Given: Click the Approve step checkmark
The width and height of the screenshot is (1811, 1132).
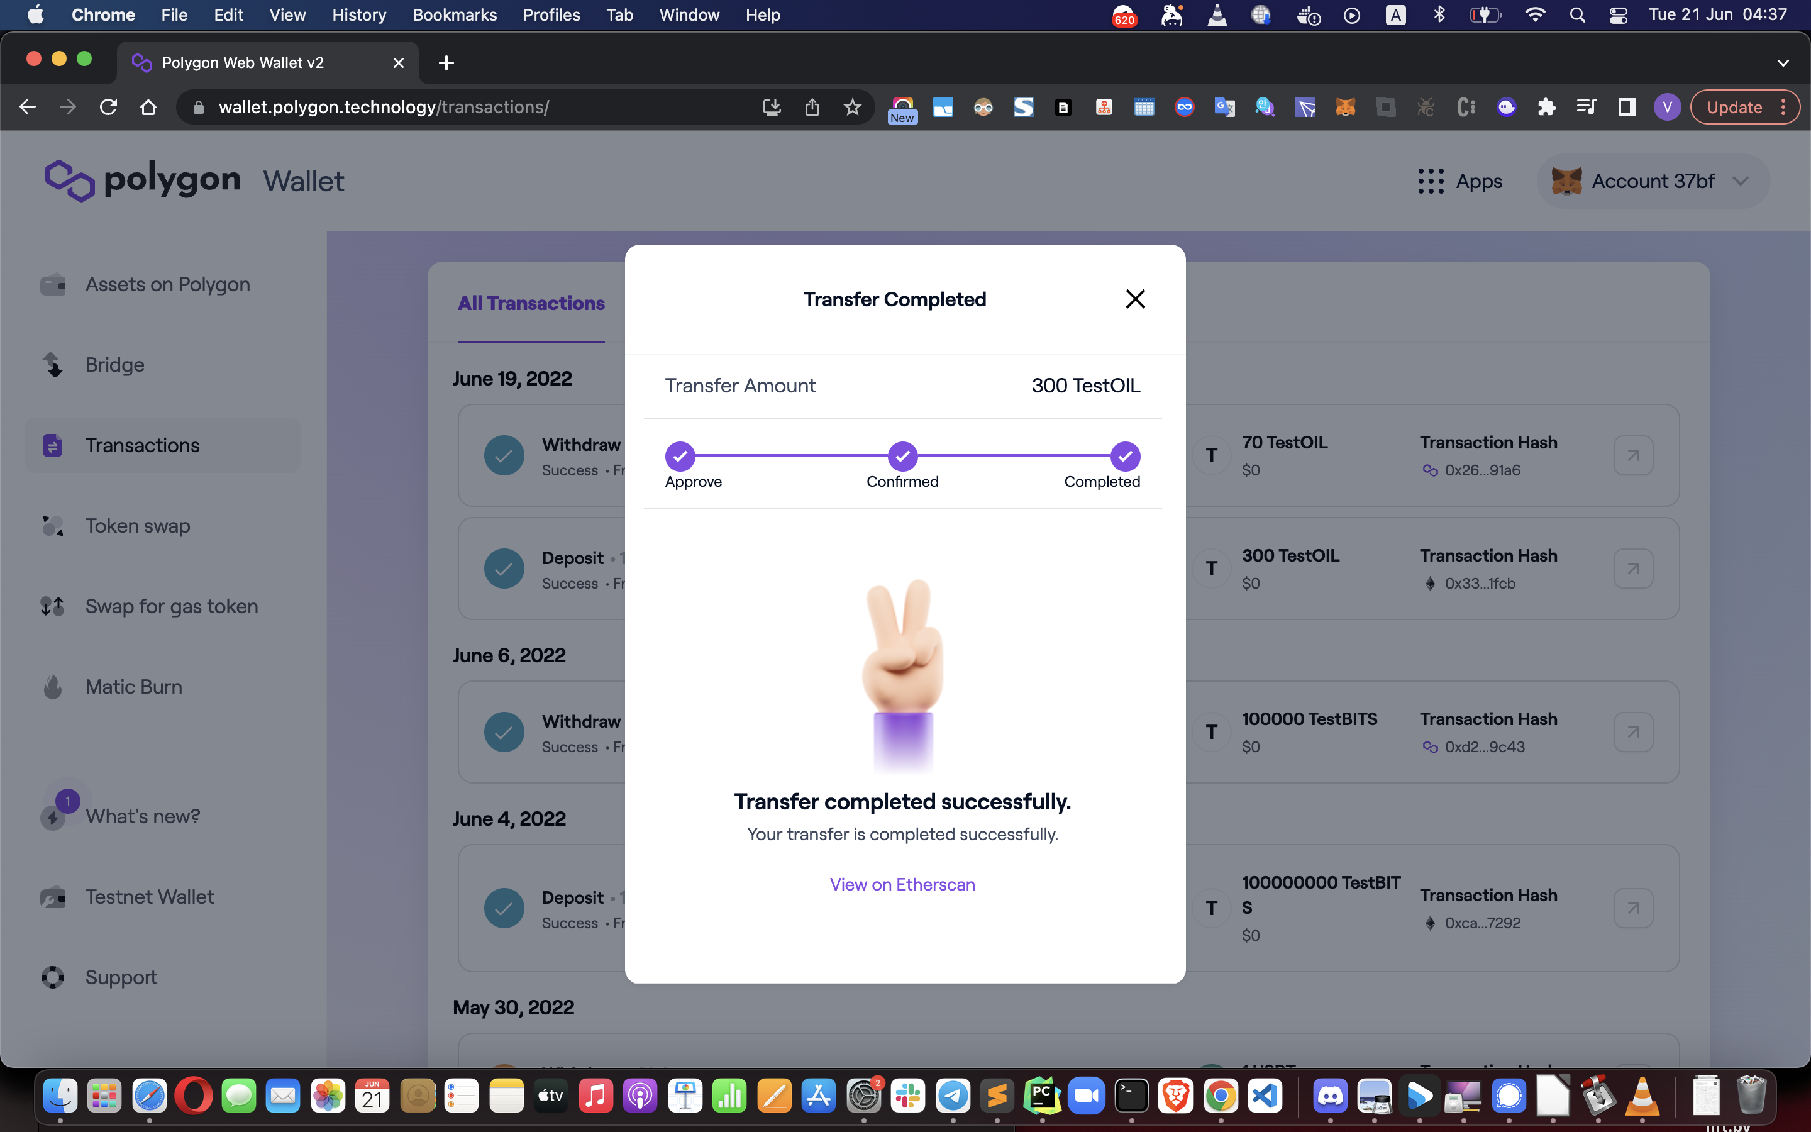Looking at the screenshot, I should pyautogui.click(x=680, y=456).
